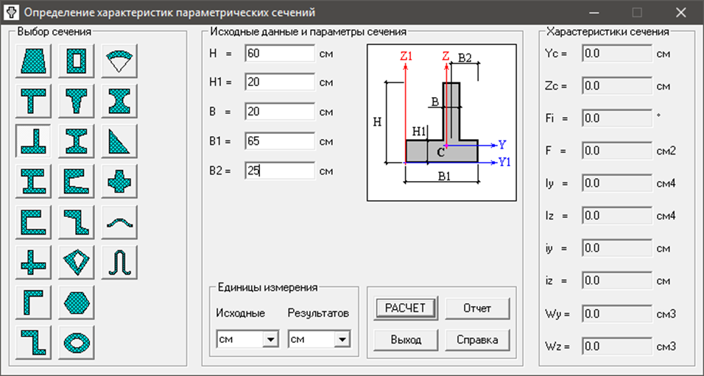Select the omega hat-shaped thin profile
Screen dimensions: 704x376
pyautogui.click(x=119, y=263)
